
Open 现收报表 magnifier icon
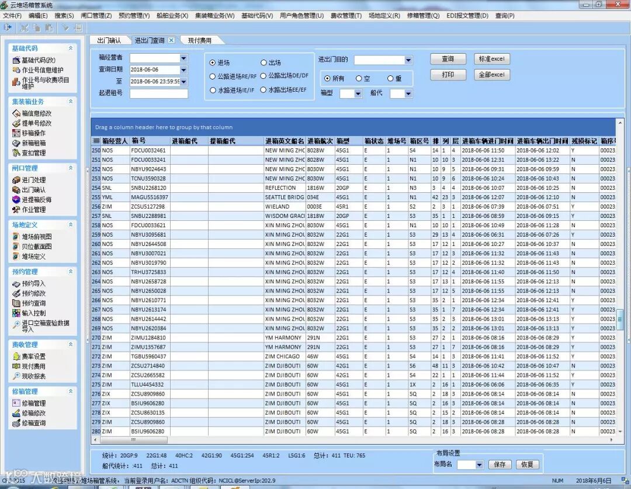click(x=16, y=376)
